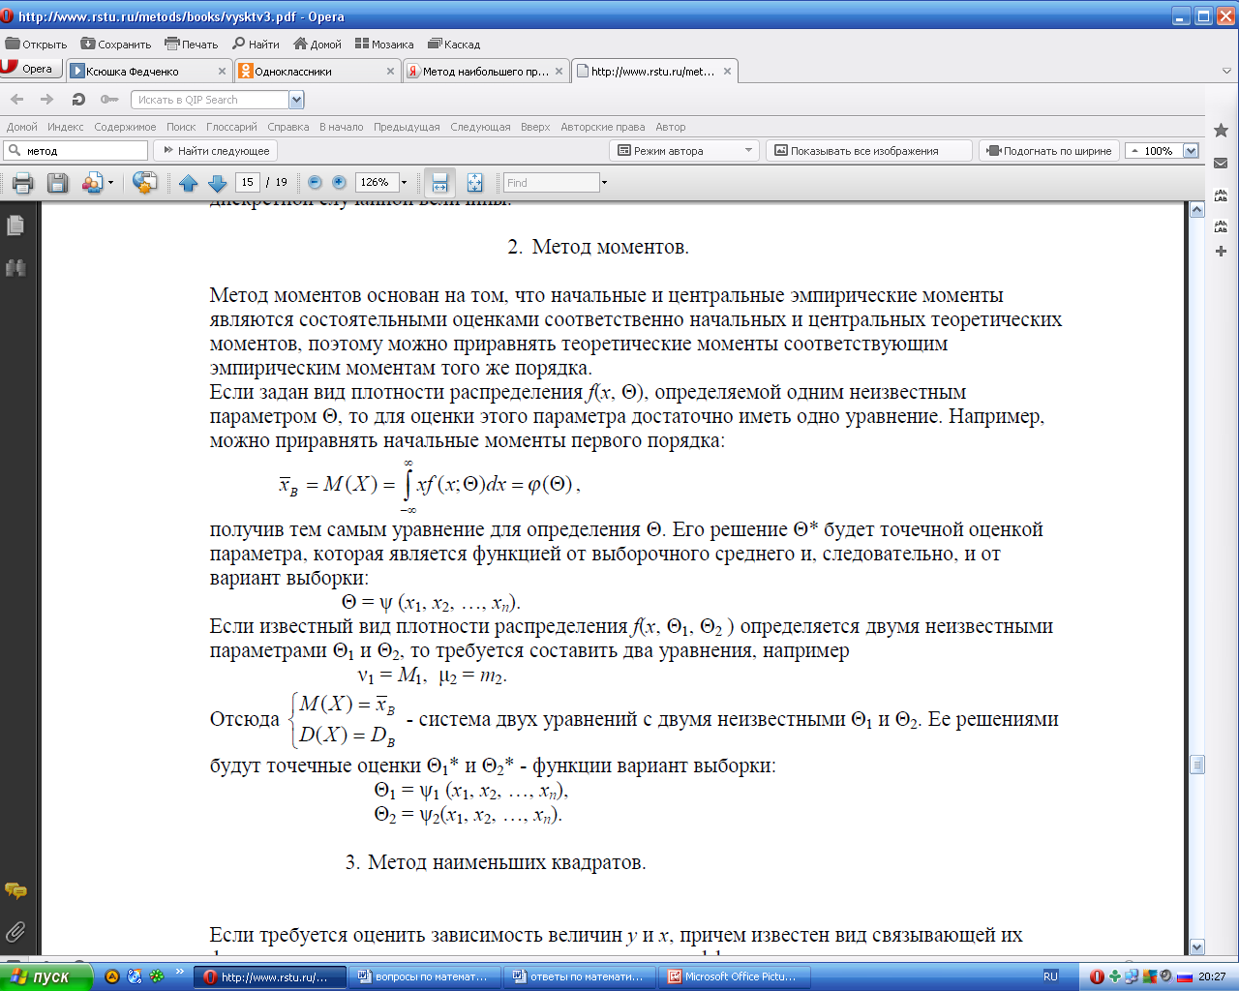The image size is (1239, 991).
Task: Open the comments panel speech bubble icon
Action: click(x=15, y=890)
